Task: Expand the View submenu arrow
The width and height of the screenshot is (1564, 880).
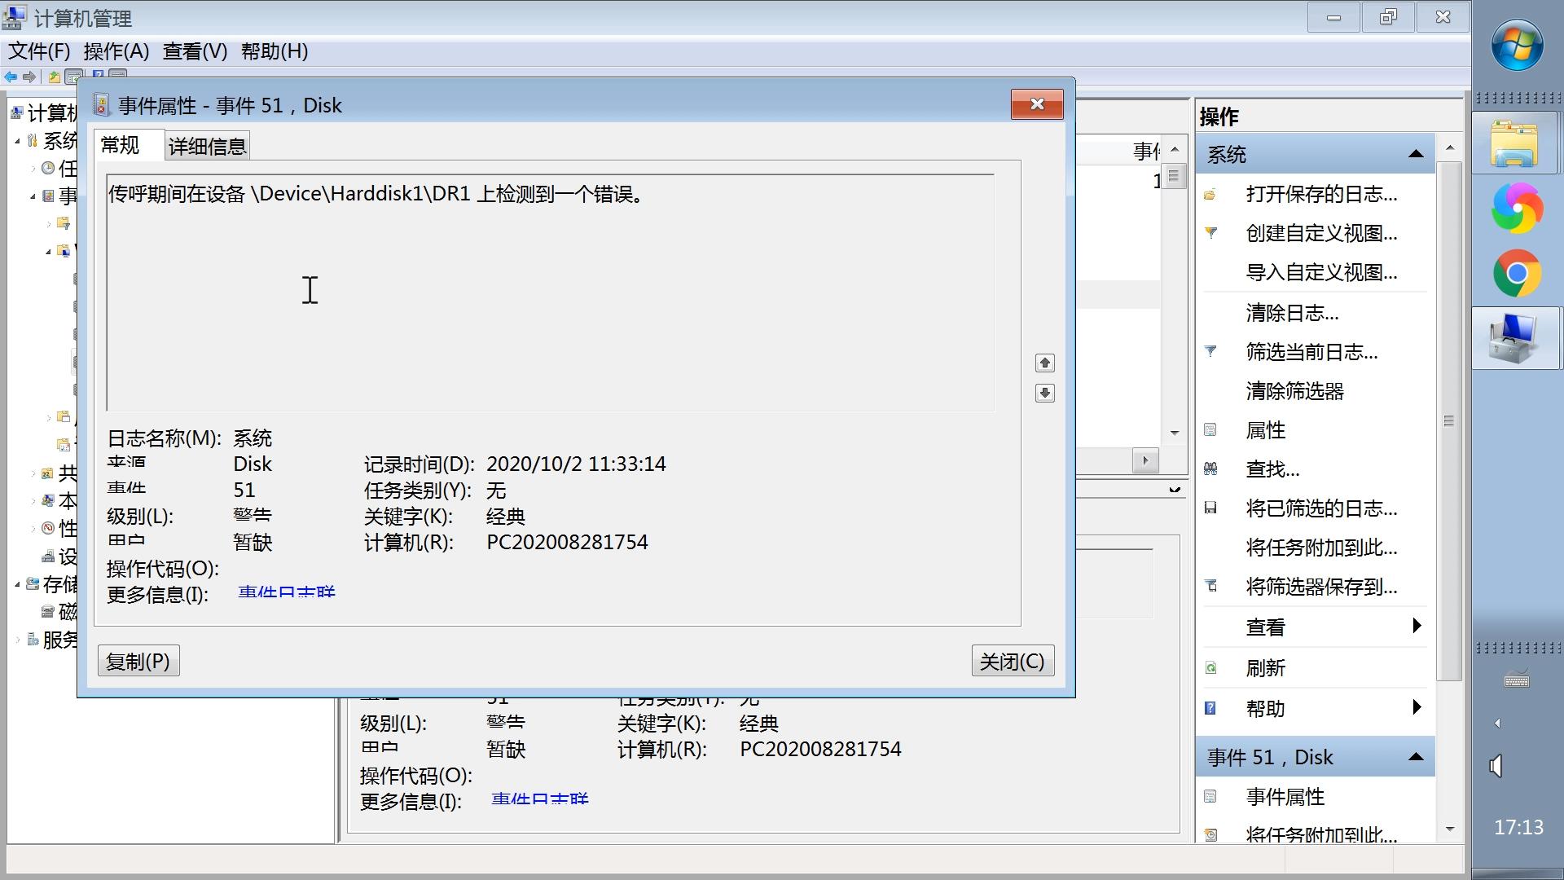Action: click(x=1416, y=626)
